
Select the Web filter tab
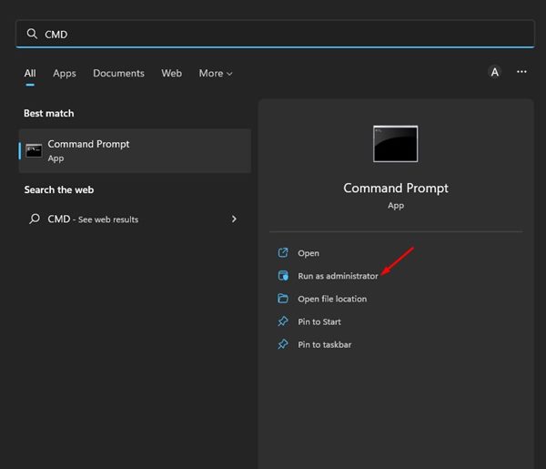tap(171, 73)
